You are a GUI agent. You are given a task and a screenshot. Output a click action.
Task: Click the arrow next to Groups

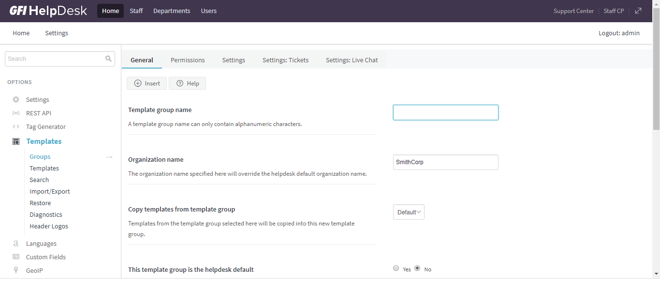(x=109, y=157)
